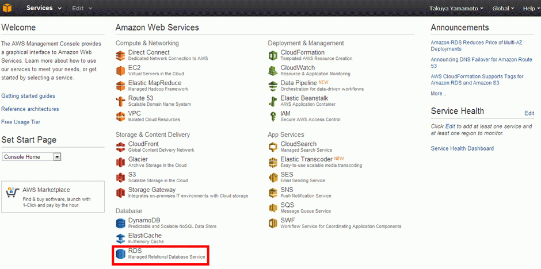Click the Route 53 icon
Image resolution: width=541 pixels, height=269 pixels.
coord(120,101)
